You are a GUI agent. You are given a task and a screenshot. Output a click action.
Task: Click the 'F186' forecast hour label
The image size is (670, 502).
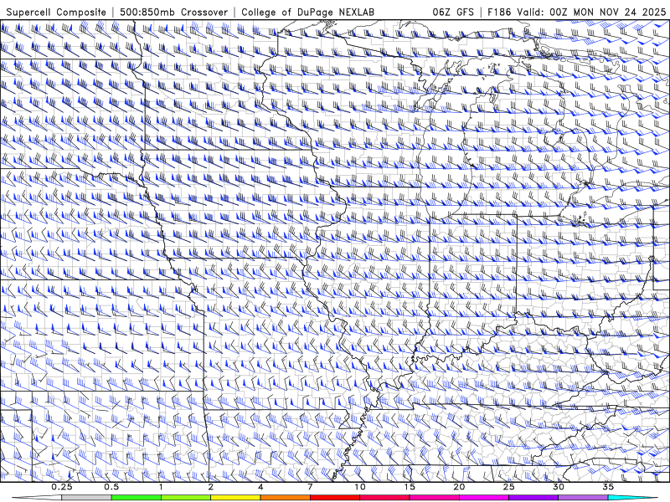tap(499, 13)
